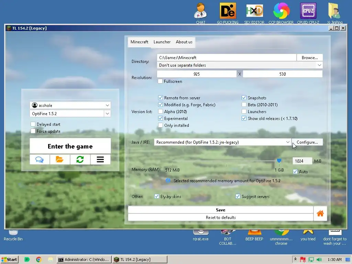Switch to the About us tab

184,42
